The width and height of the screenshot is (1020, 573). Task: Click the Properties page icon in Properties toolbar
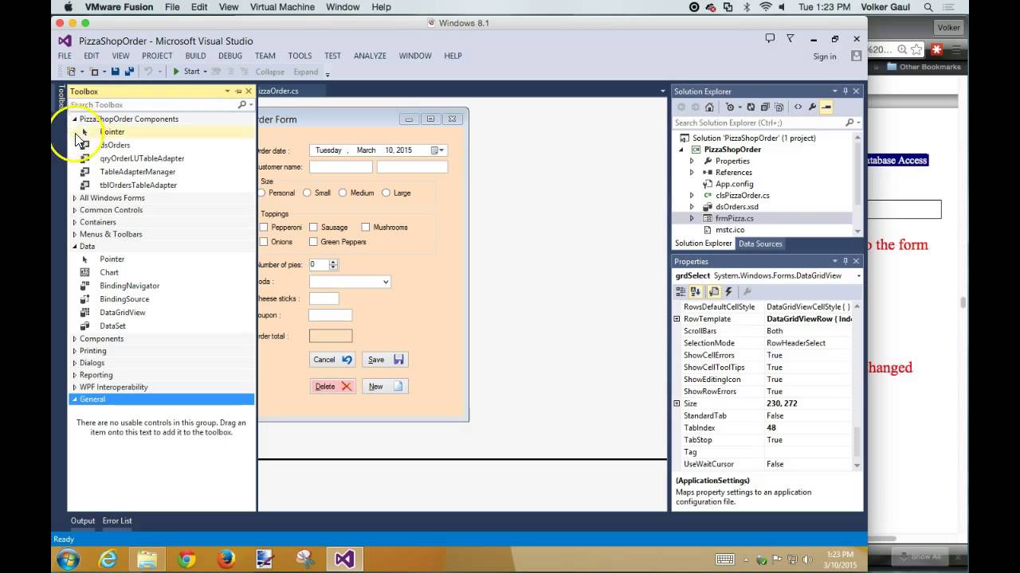(x=714, y=292)
